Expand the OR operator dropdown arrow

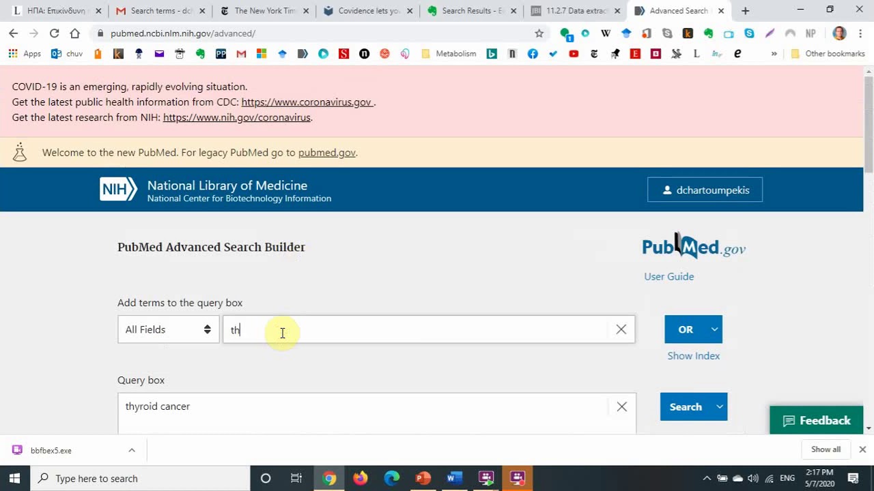(x=714, y=329)
